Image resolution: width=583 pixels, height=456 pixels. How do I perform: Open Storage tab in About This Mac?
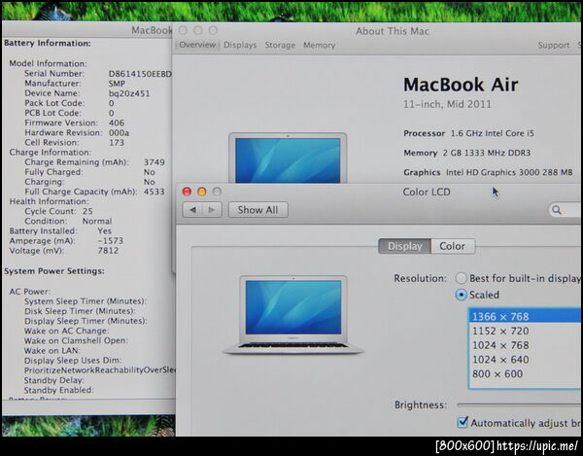280,45
